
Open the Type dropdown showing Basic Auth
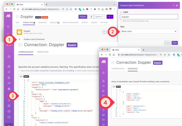149,31
